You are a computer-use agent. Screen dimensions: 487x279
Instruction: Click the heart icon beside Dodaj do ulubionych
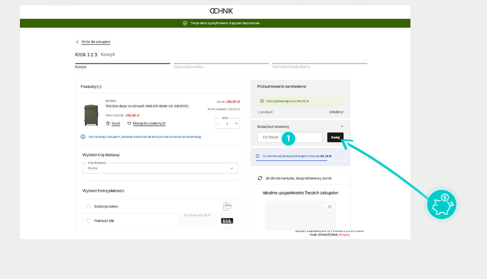point(129,124)
